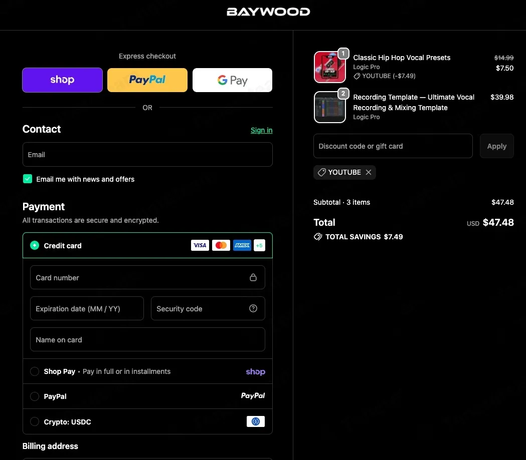526x460 pixels.
Task: Click the BAYWOOD logo
Action: coord(268,12)
